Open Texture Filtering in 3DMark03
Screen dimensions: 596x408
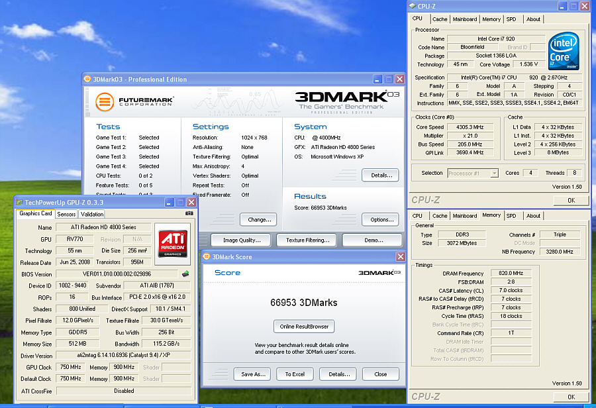point(307,240)
